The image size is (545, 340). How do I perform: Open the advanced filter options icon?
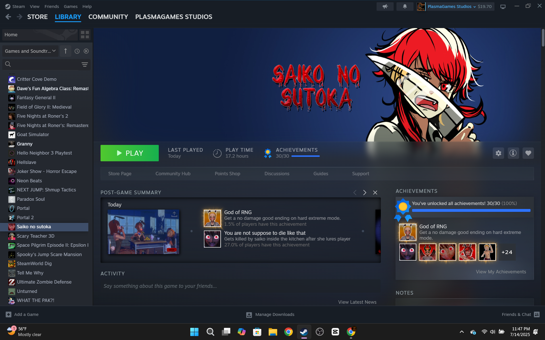click(x=85, y=64)
